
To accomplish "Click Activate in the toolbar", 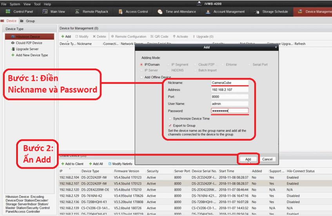I will [180, 36].
